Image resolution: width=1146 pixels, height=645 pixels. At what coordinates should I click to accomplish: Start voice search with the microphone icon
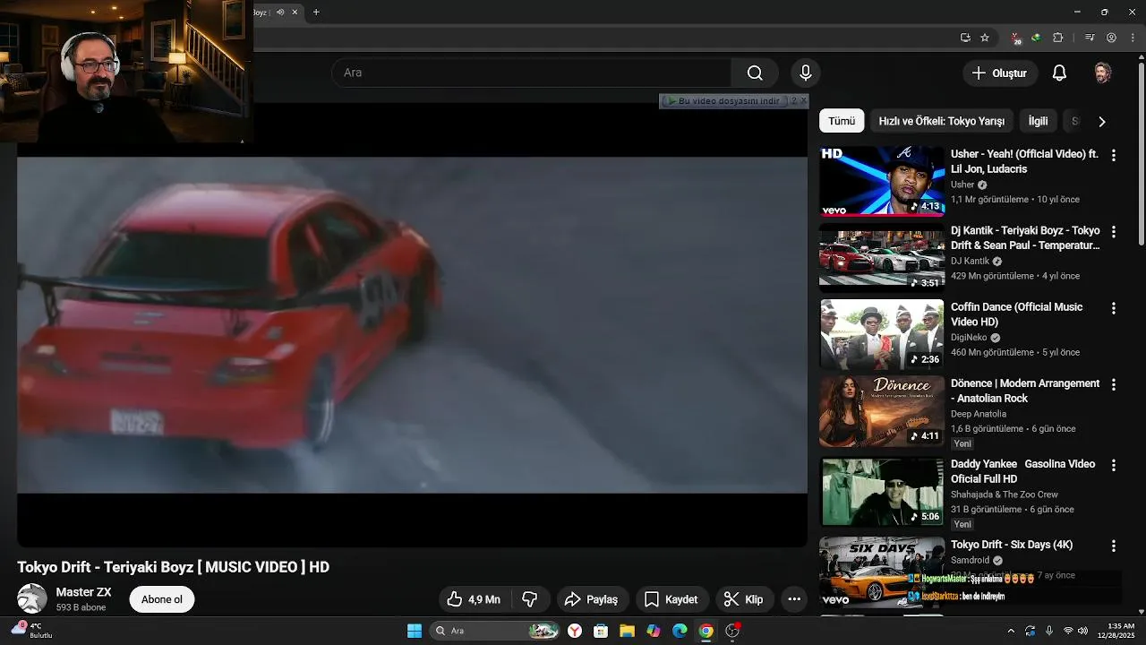805,73
